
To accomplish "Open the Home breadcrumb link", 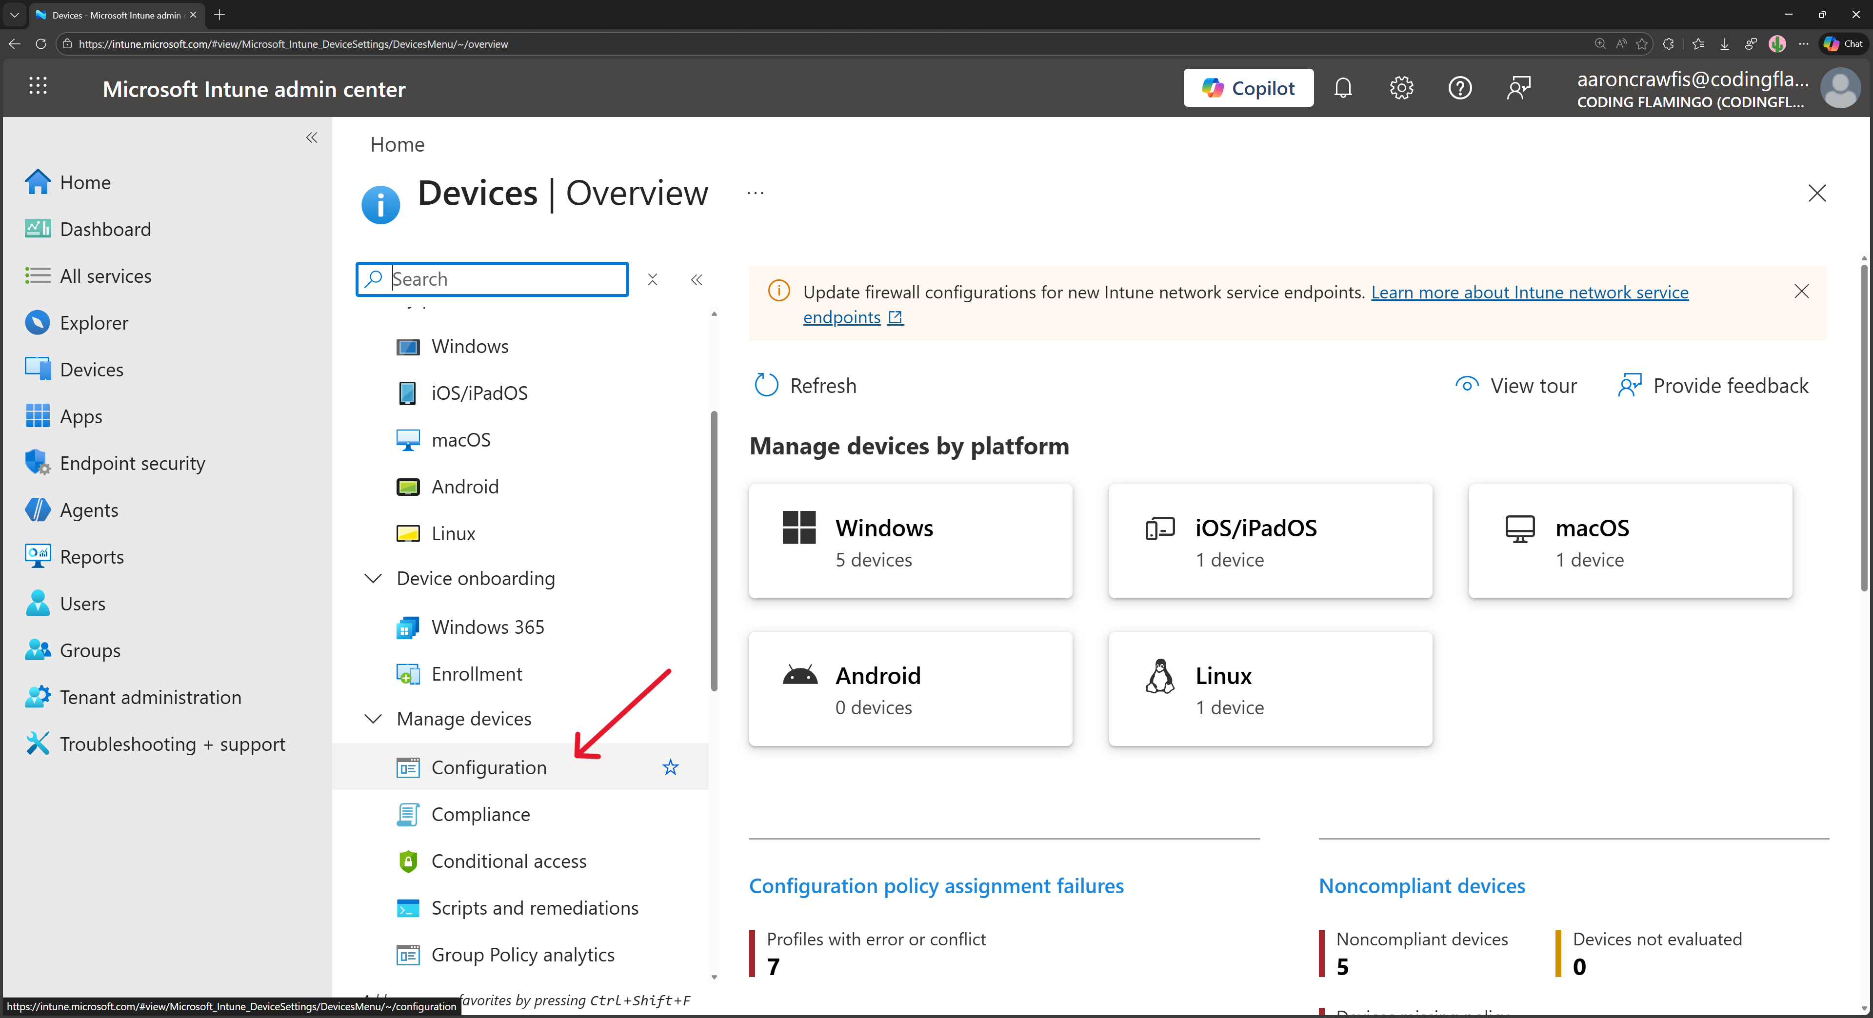I will click(x=397, y=144).
